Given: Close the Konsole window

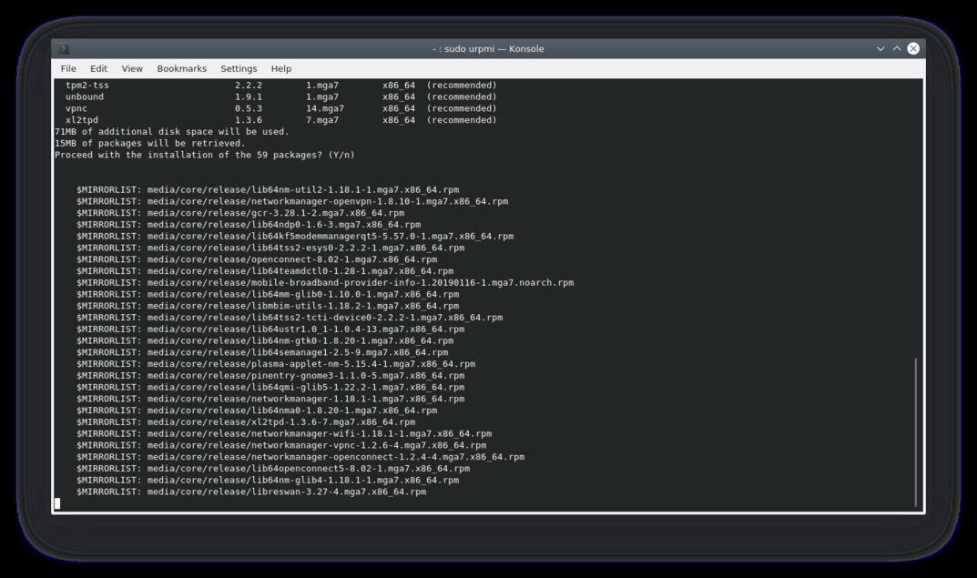Looking at the screenshot, I should 913,48.
